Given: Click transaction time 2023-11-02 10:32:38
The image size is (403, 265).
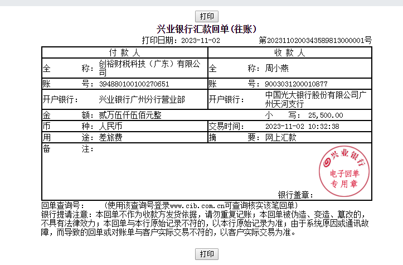Looking at the screenshot, I should coord(302,127).
